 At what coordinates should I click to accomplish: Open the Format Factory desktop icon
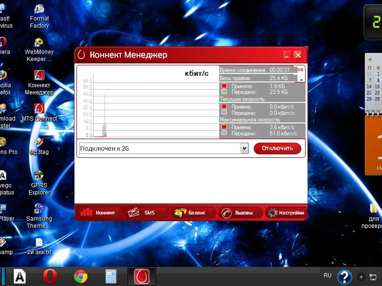[x=39, y=17]
